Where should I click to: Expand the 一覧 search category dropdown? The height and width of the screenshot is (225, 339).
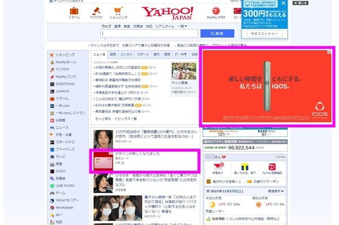coord(182,26)
